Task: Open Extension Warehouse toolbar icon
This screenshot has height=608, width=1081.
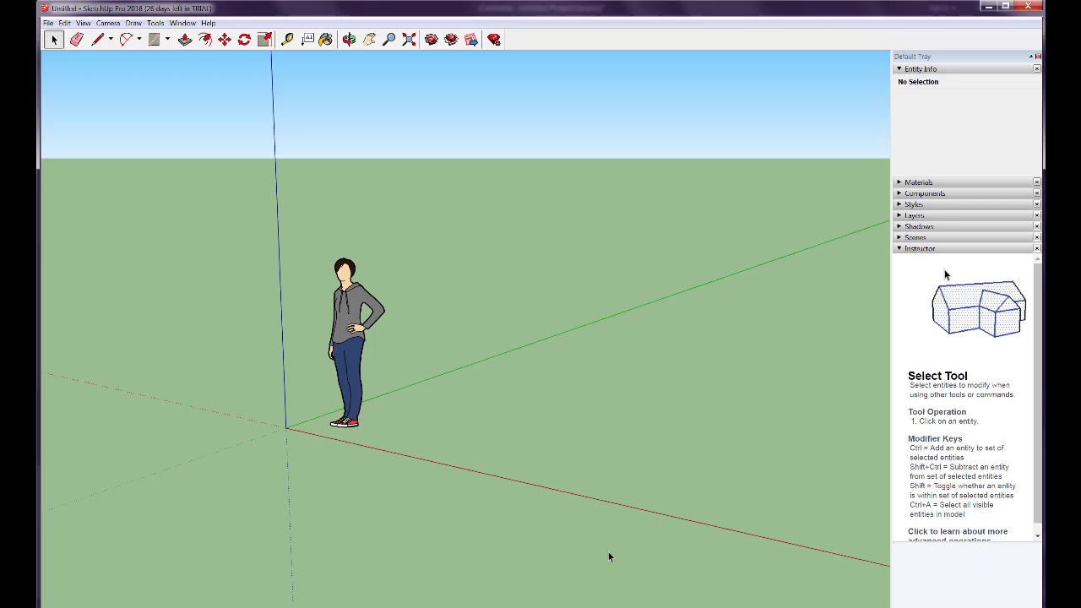Action: coord(451,40)
